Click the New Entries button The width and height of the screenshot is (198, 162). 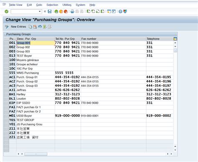pos(18,27)
